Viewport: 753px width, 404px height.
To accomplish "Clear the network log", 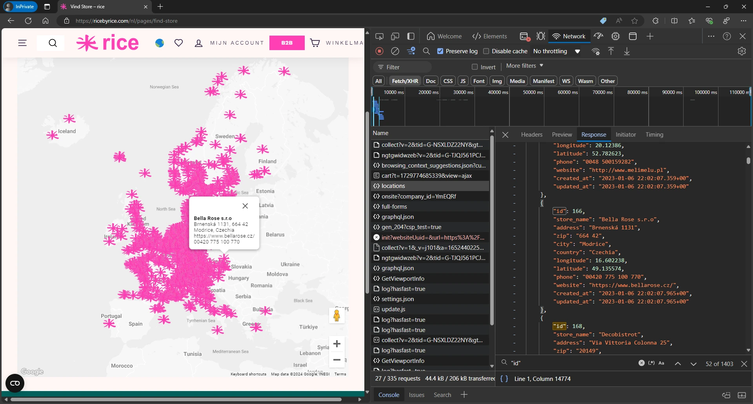I will click(x=395, y=51).
